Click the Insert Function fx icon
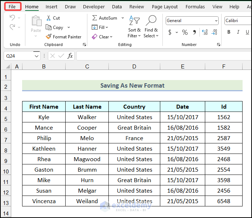 coord(70,56)
